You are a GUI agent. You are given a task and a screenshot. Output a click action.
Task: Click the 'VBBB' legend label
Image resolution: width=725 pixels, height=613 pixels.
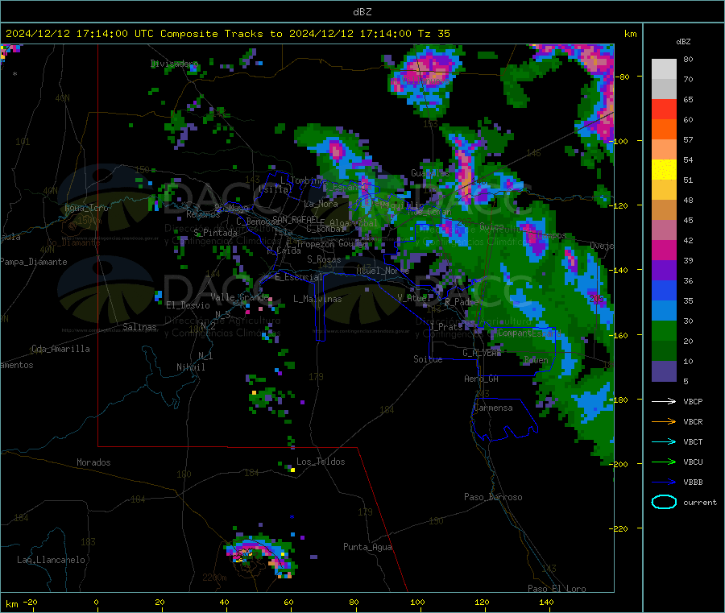click(x=693, y=483)
